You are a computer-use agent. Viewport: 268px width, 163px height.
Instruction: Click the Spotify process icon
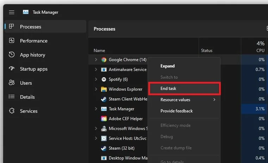click(x=104, y=79)
